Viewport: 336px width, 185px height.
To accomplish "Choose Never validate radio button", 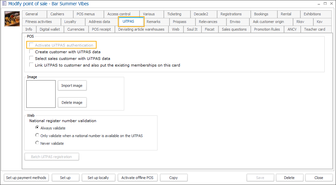I will click(37, 143).
